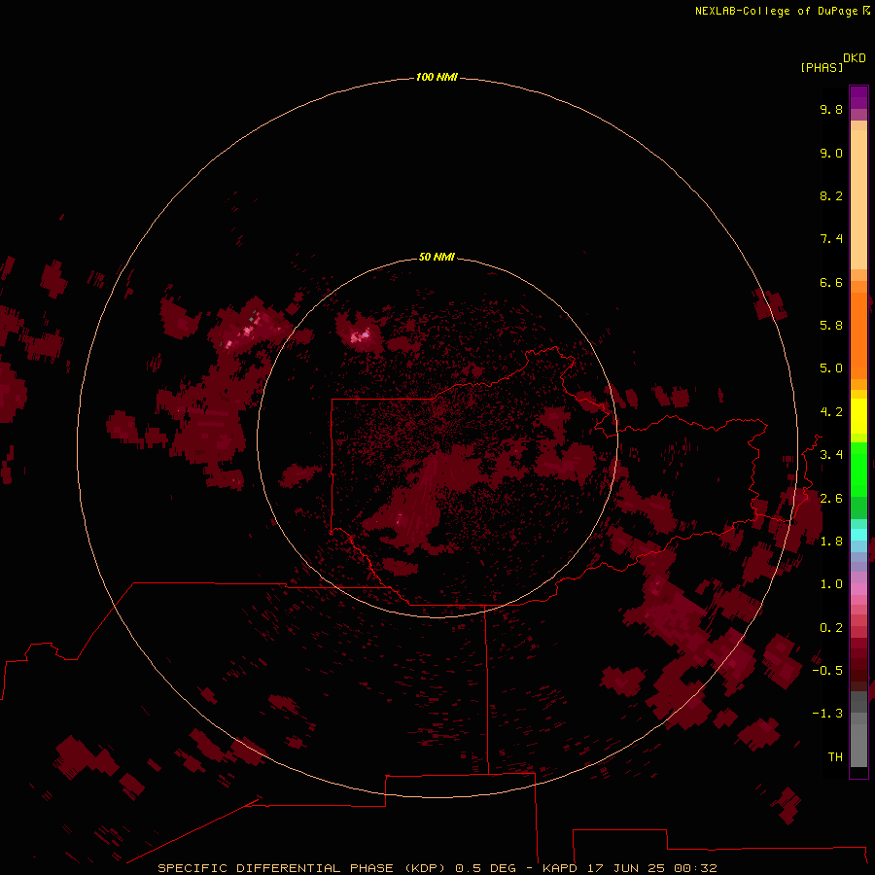Viewport: 875px width, 875px height.
Task: Click the 2.6 value on the color scale
Action: pyautogui.click(x=831, y=499)
